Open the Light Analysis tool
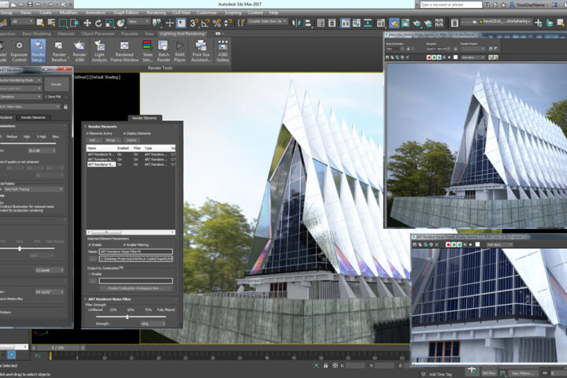567x378 pixels. tap(99, 51)
